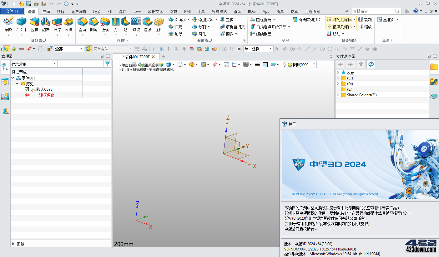This screenshot has width=439, height=257.
Task: Toggle the 默认CSYS feature checkbox
Action: [27, 89]
